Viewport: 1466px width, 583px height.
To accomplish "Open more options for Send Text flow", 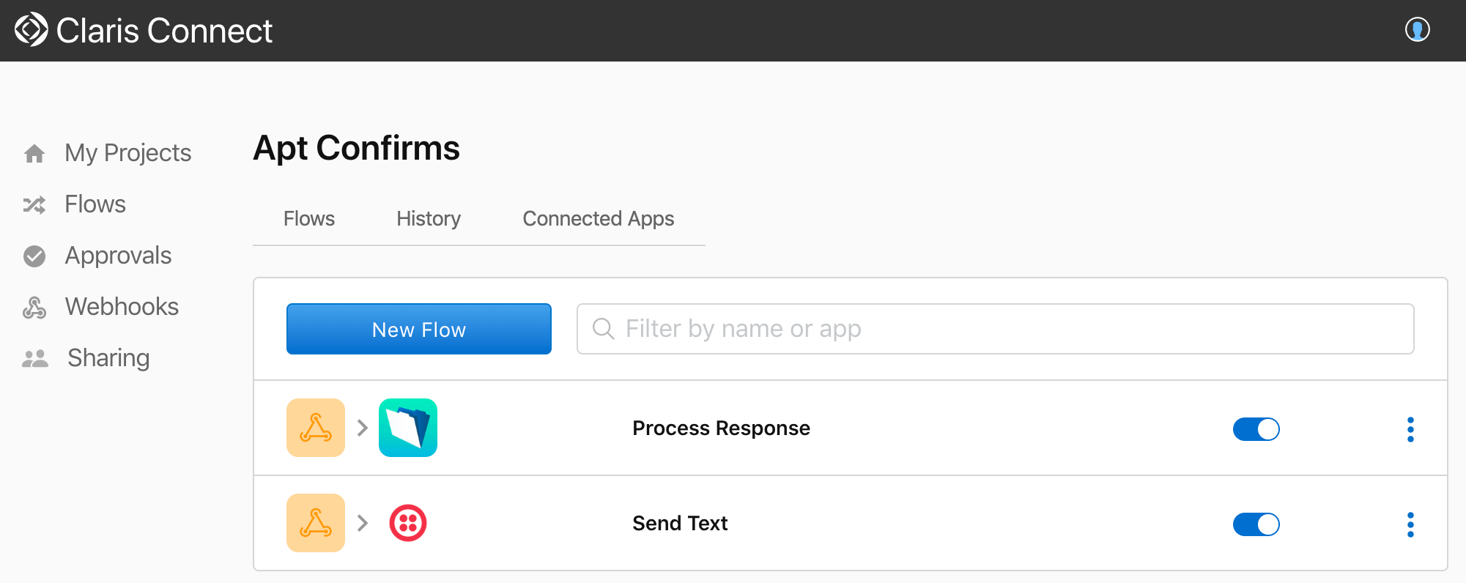I will (x=1410, y=524).
